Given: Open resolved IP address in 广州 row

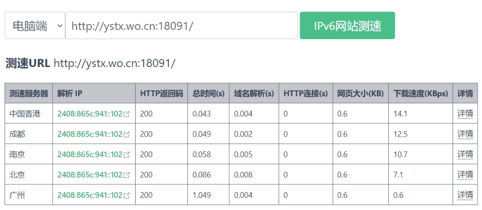Looking at the screenshot, I should point(90,195).
